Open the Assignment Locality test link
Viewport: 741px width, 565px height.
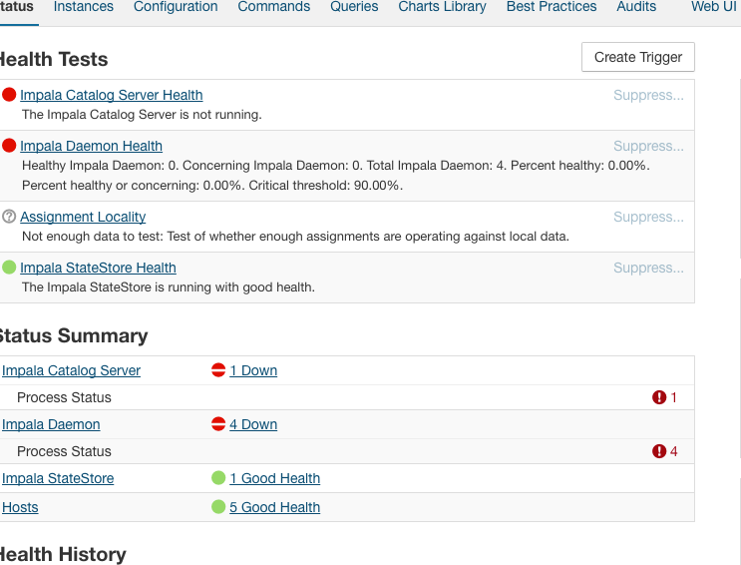pos(83,217)
